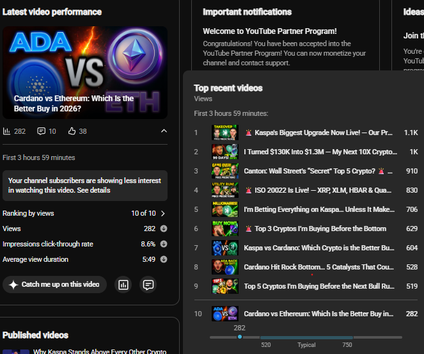
Task: Collapse the latest video performance details chevron
Action: (164, 131)
